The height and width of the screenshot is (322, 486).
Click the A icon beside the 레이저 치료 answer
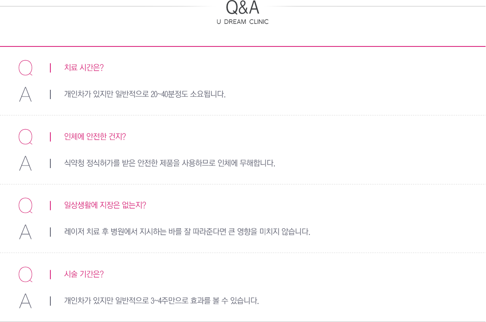pyautogui.click(x=26, y=232)
